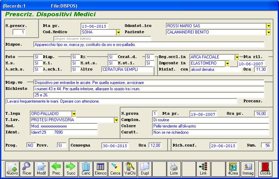The width and height of the screenshot is (279, 179).
Task: Click the Disinf. con alcool denatur. field
Action: (215, 69)
